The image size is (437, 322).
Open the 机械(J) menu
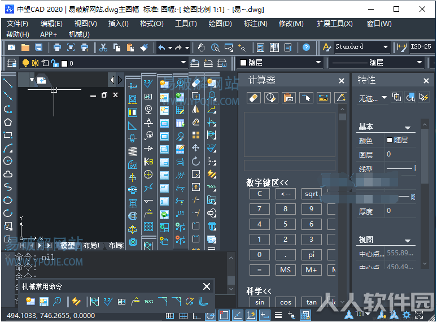coord(79,34)
